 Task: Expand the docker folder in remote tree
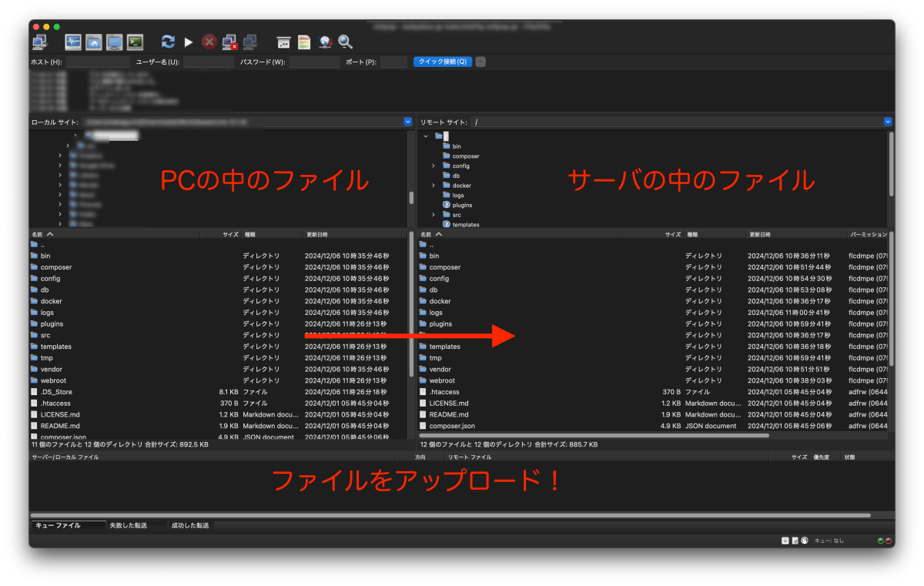434,186
